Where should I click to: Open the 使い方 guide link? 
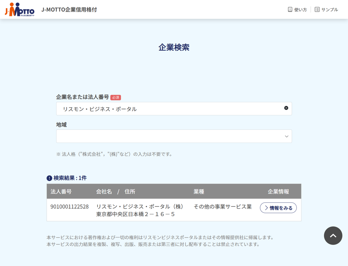(x=297, y=10)
